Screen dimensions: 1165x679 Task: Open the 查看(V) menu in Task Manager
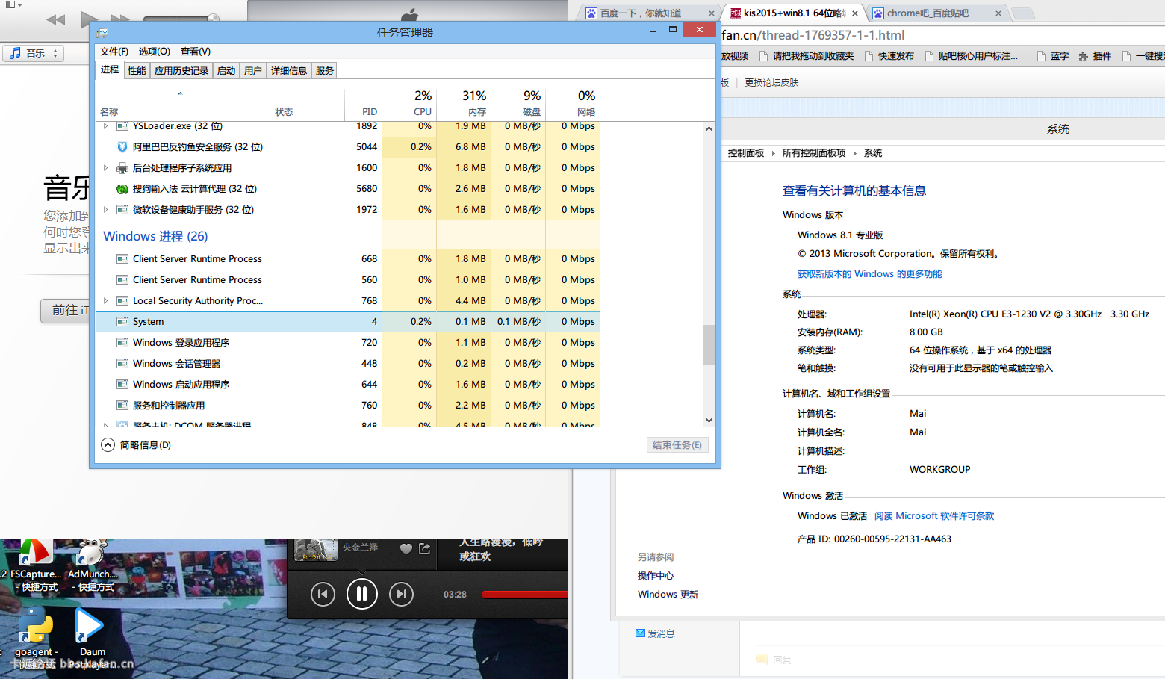pos(196,52)
